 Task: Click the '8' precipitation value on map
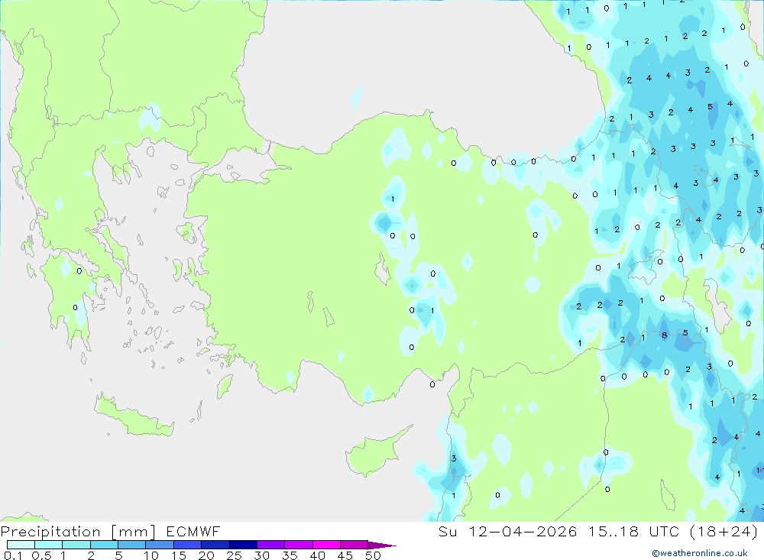click(x=664, y=335)
